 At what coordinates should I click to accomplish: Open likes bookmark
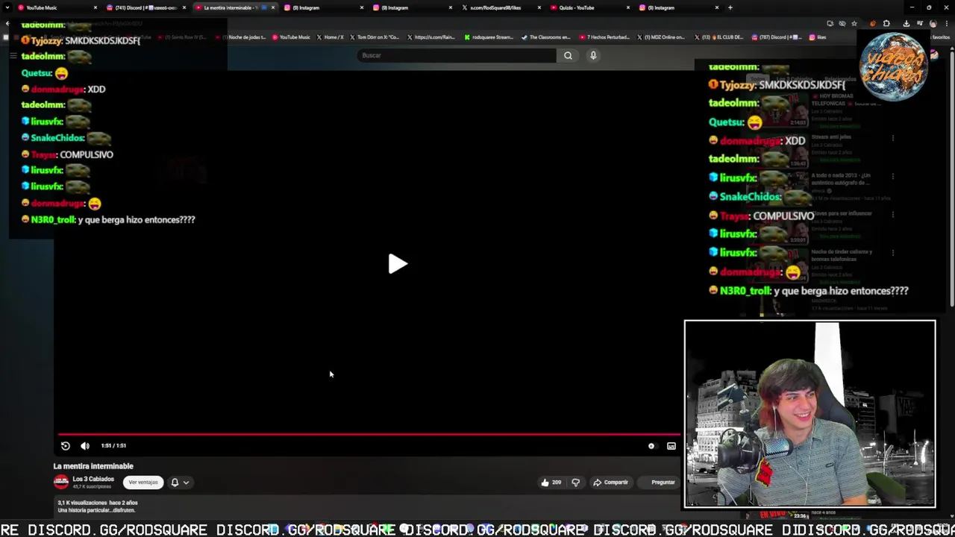(818, 37)
